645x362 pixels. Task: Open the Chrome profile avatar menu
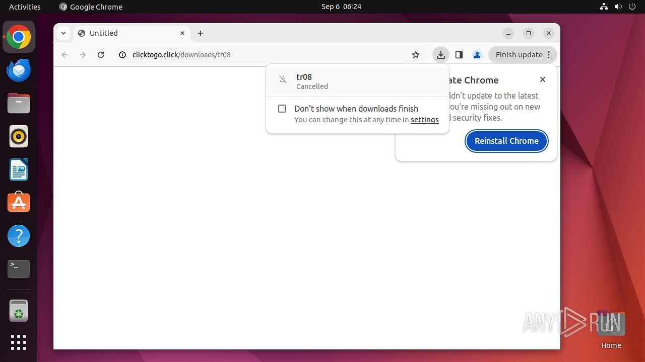click(x=477, y=55)
